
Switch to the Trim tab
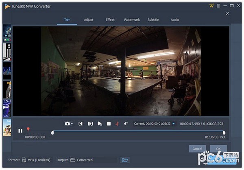[x=67, y=20]
